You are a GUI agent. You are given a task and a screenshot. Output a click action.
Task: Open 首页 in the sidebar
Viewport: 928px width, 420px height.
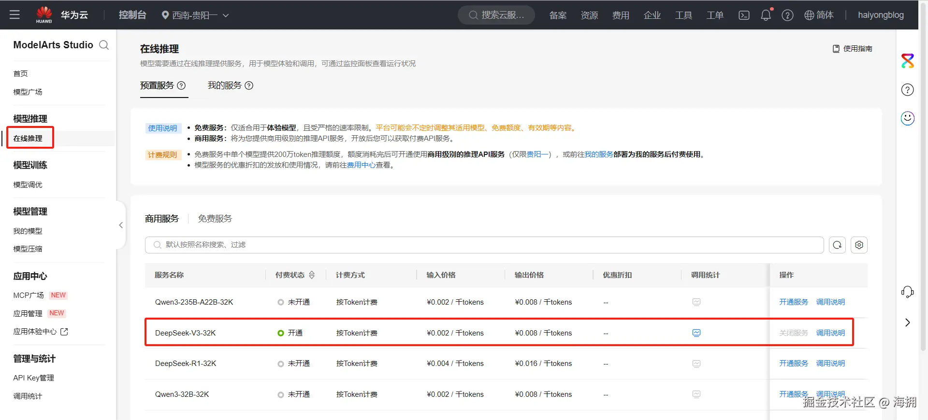pos(20,73)
